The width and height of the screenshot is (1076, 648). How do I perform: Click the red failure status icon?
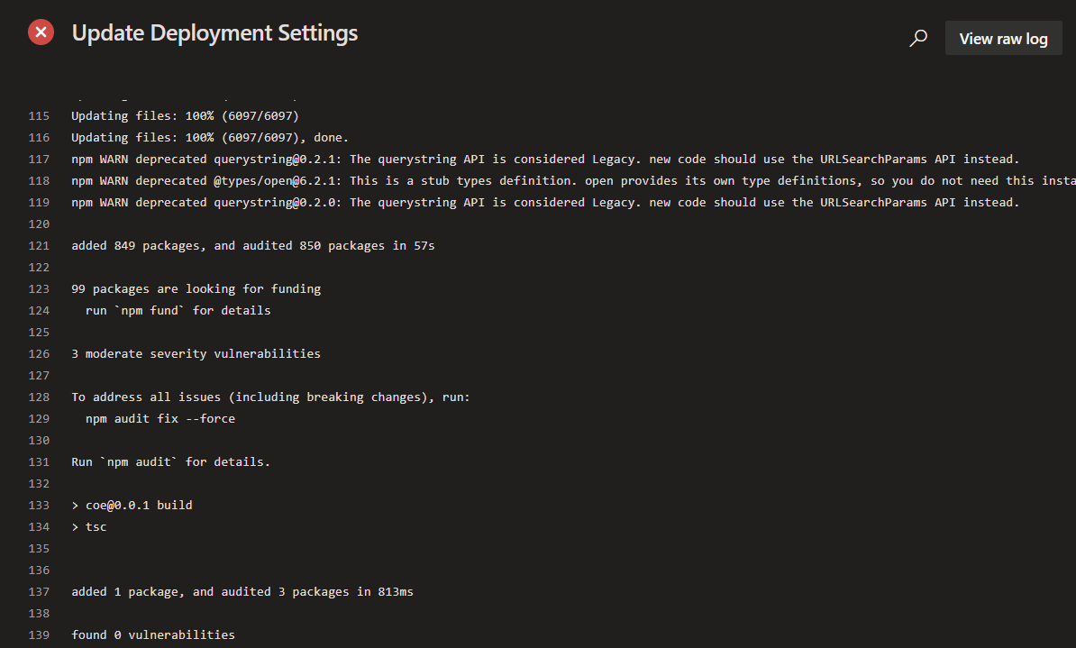[41, 32]
